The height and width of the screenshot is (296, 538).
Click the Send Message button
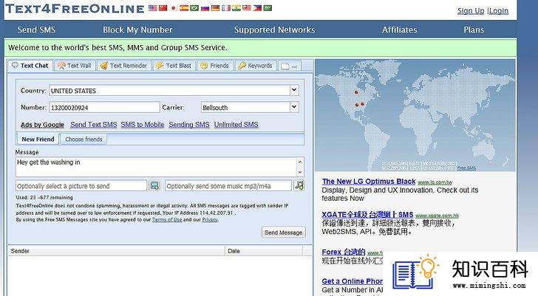[284, 233]
